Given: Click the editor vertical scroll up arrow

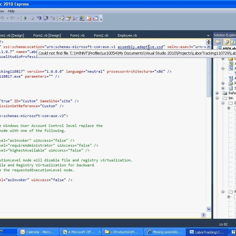Looking at the screenshot, I should 209,47.
